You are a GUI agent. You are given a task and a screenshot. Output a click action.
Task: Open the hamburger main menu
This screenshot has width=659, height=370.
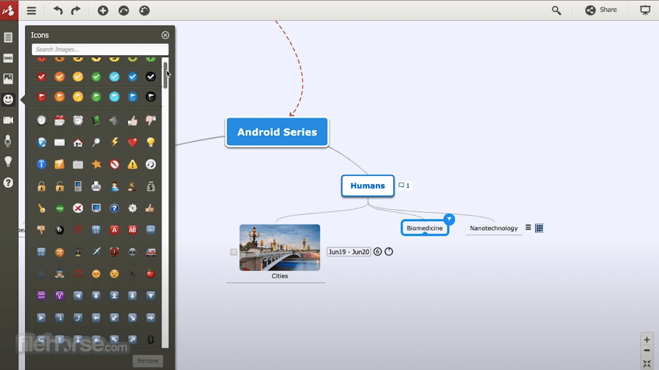[31, 10]
